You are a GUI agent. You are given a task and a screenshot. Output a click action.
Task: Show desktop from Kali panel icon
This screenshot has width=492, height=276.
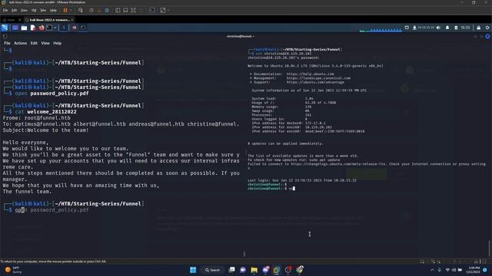(x=15, y=28)
